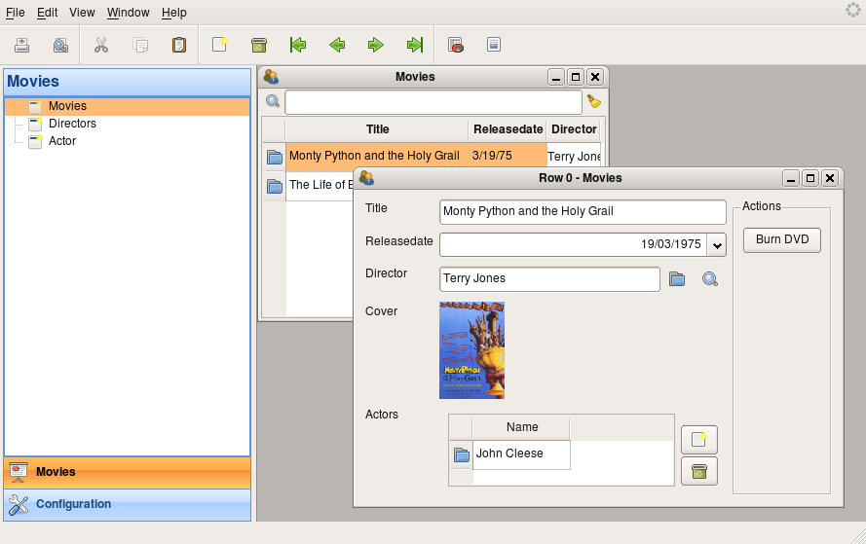Select Monty Python title cell in table

coord(377,156)
